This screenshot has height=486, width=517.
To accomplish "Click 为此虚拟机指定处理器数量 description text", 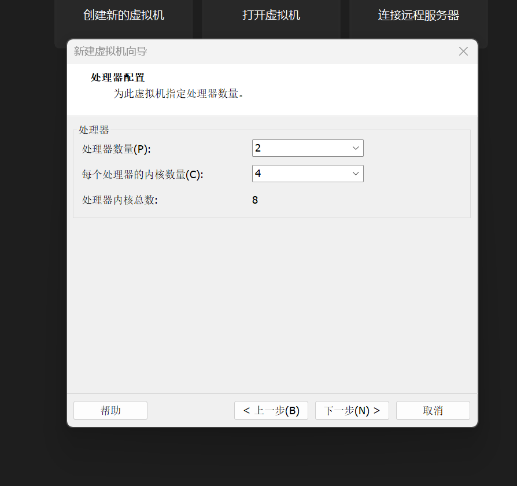I will point(179,94).
